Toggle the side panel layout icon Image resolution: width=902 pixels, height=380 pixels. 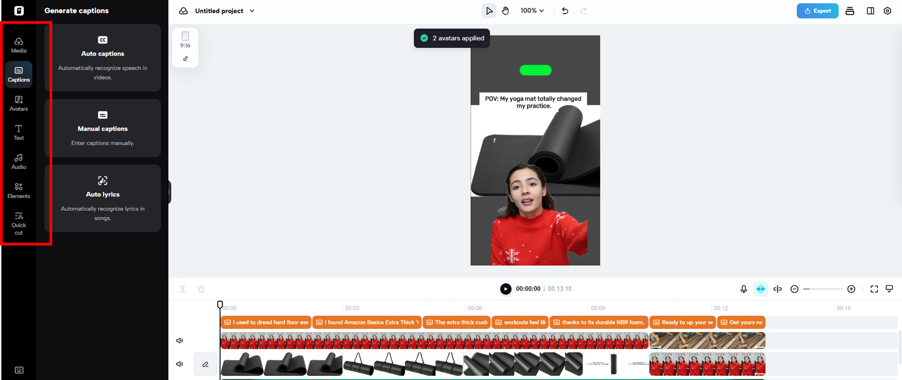tap(870, 11)
